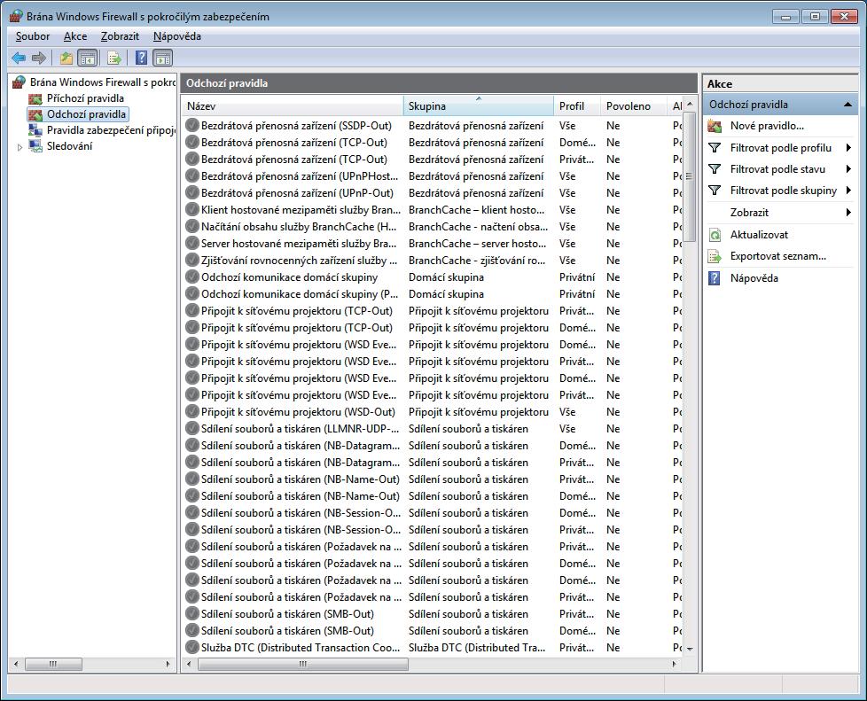Toggle the action pane toolbar icon

[162, 58]
